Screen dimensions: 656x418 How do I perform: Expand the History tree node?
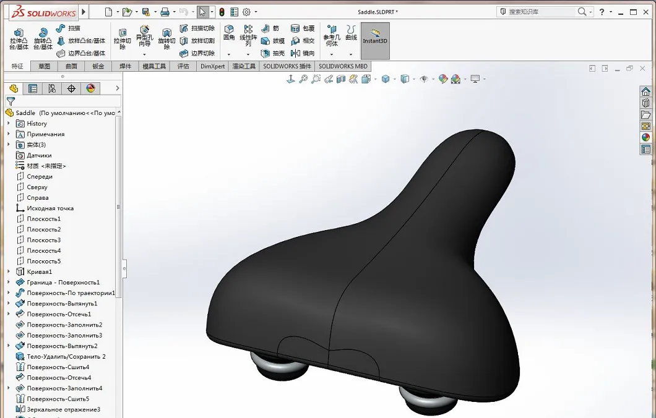tap(9, 123)
